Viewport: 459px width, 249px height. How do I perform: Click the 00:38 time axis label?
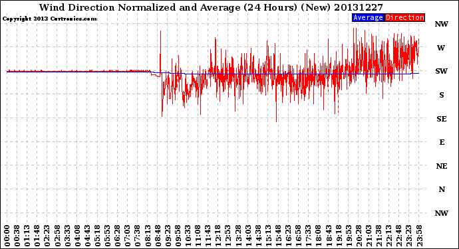pos(17,236)
